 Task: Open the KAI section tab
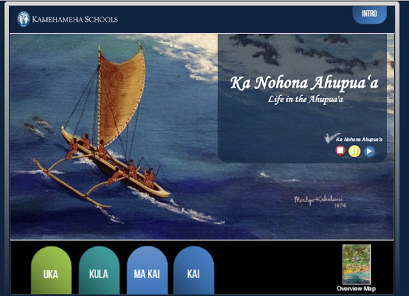[x=194, y=270]
